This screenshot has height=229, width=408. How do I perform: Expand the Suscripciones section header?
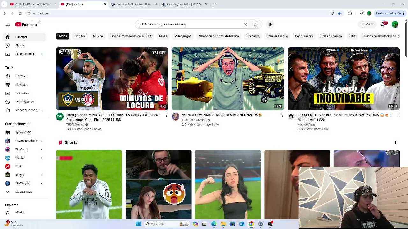(18, 124)
